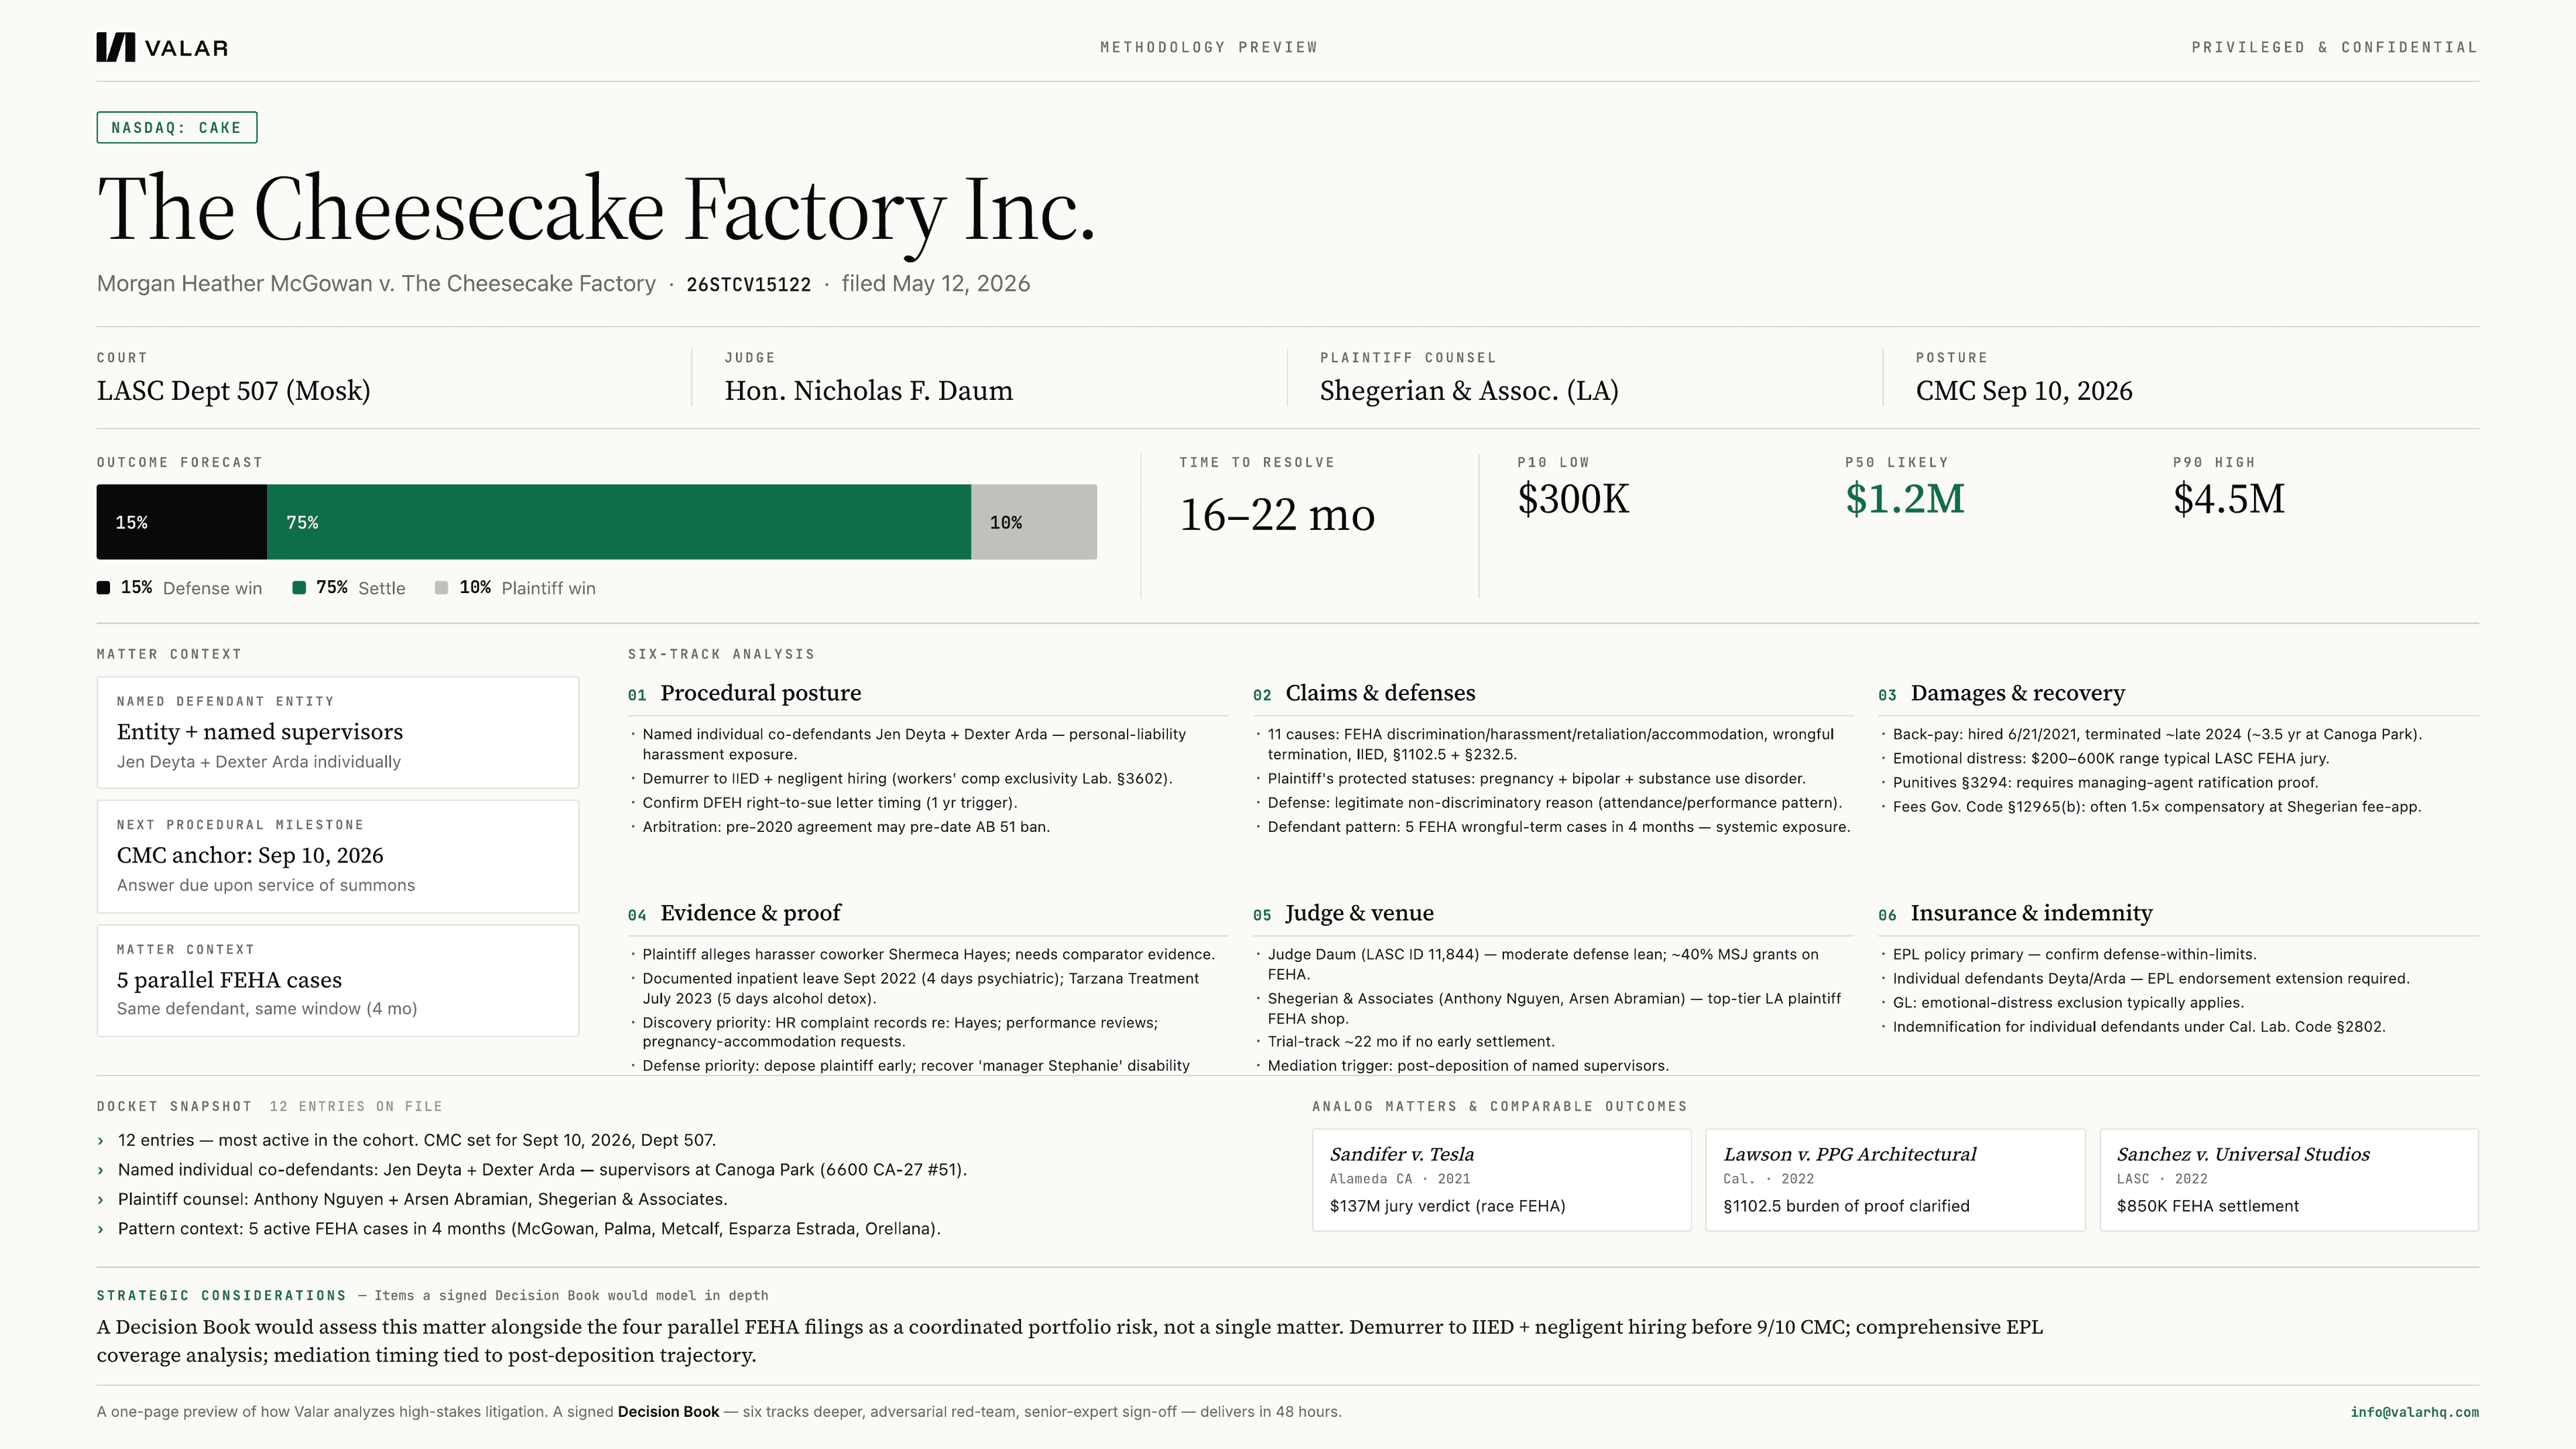
Task: Open the info@valarhq.com email link
Action: tap(2414, 1412)
